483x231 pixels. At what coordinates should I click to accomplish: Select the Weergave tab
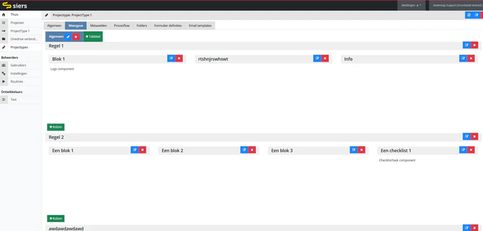point(75,26)
